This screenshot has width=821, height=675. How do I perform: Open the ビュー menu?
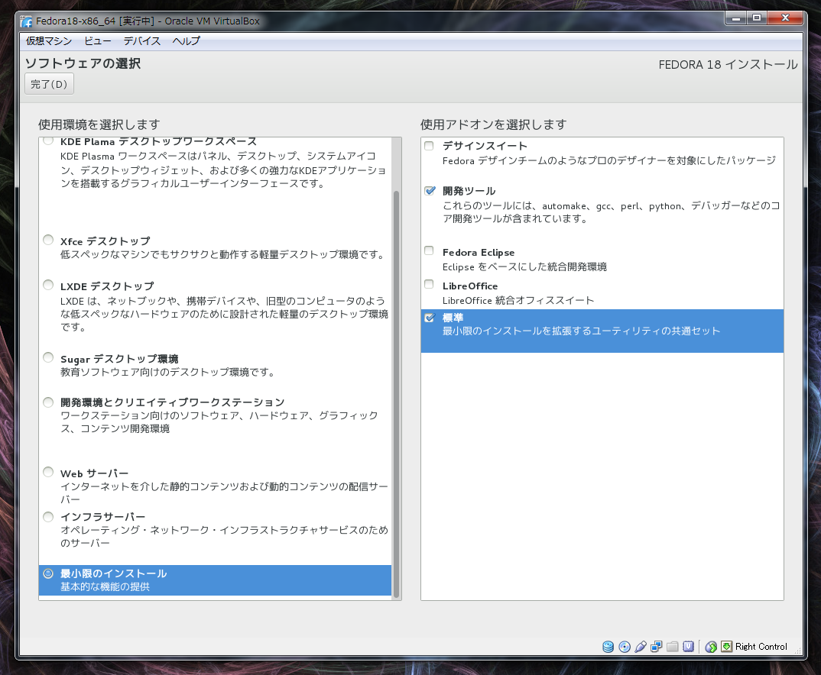98,40
